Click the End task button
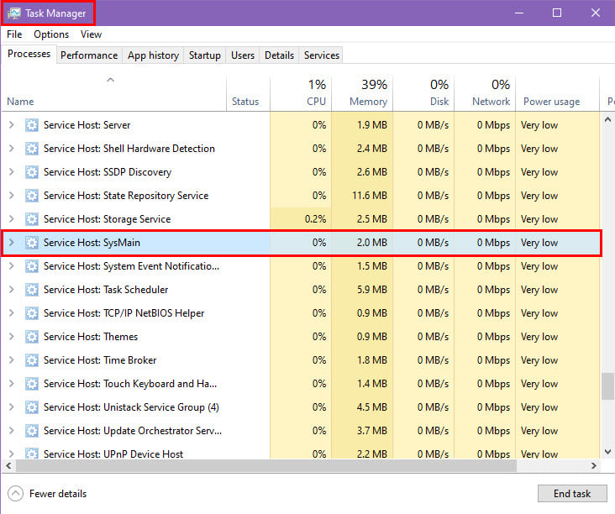 [572, 494]
